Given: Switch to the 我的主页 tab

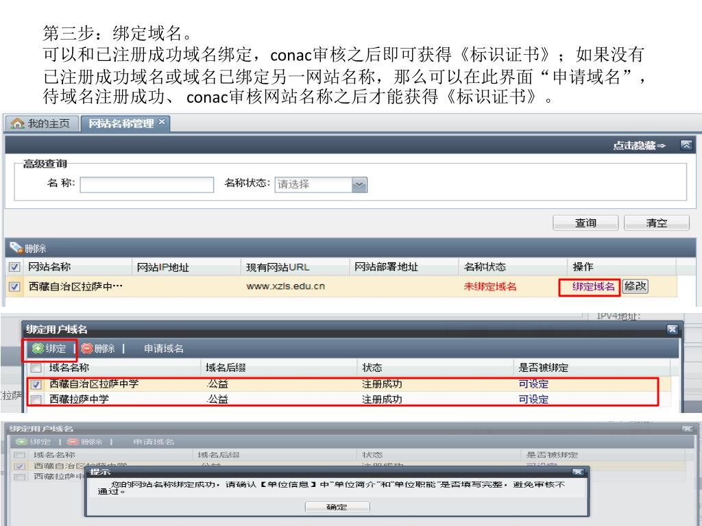Looking at the screenshot, I should (41, 124).
